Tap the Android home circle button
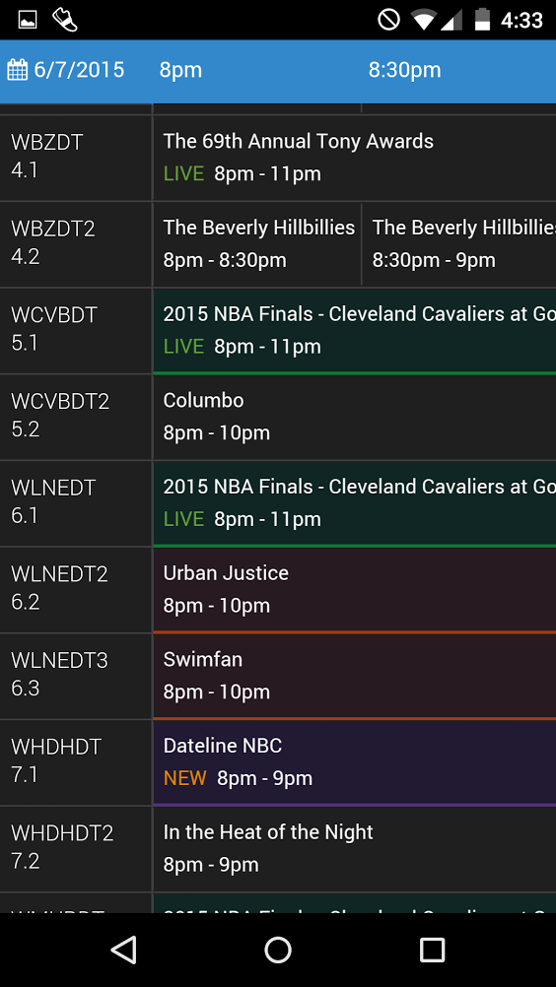Screen dimensions: 556x987 point(278,950)
